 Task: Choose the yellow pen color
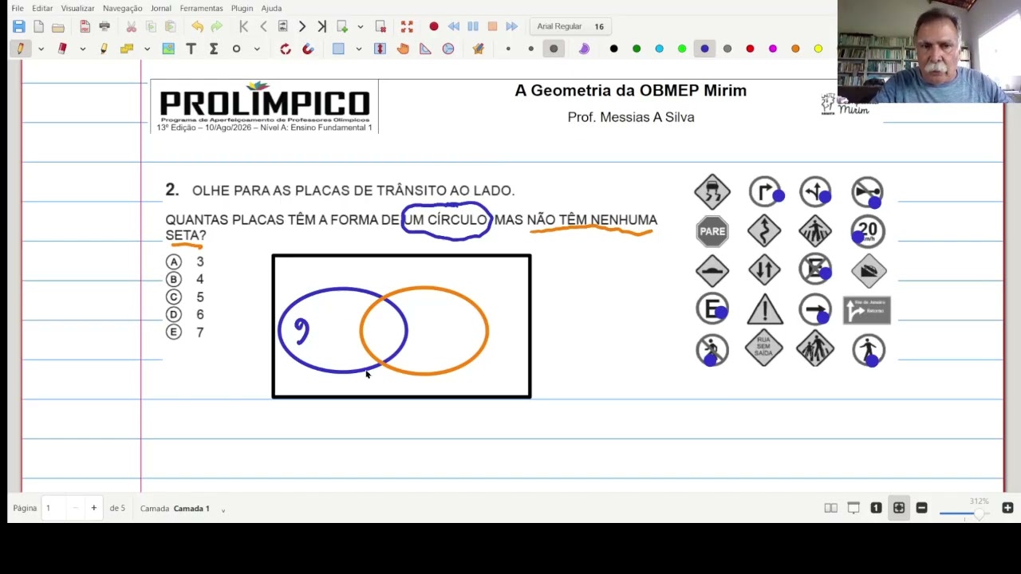pyautogui.click(x=818, y=49)
